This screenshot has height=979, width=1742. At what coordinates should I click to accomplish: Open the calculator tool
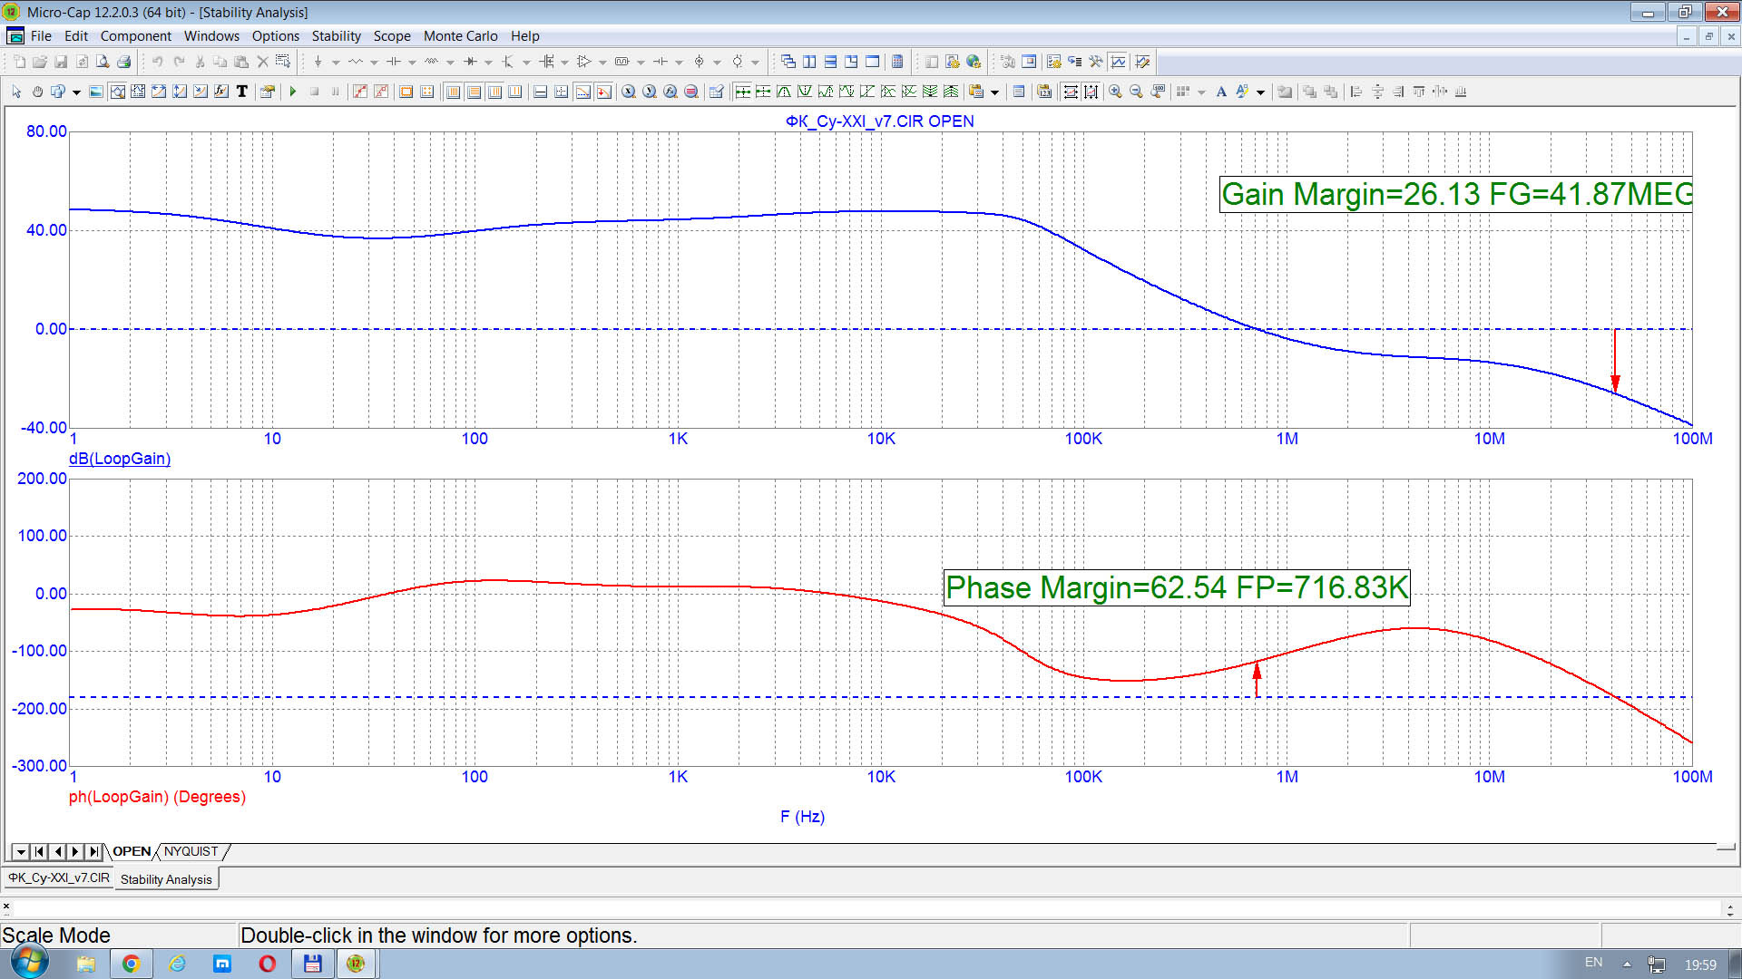tap(897, 62)
